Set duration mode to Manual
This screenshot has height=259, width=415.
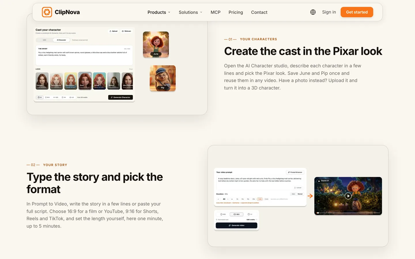[300, 194]
